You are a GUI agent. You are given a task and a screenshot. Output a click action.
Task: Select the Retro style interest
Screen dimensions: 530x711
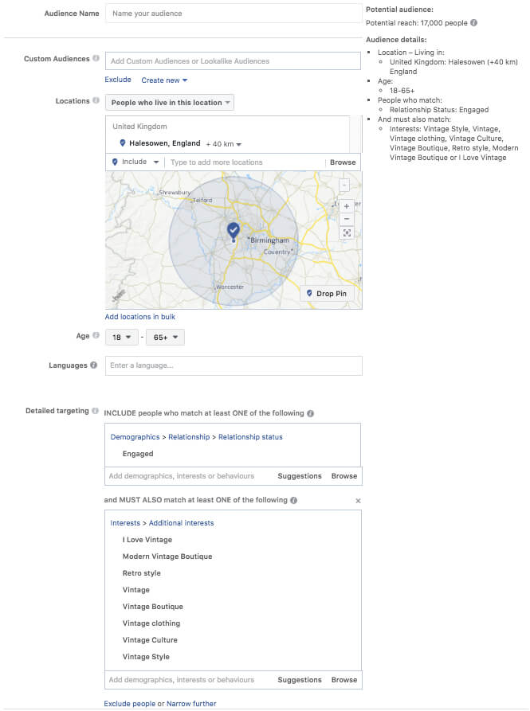(x=141, y=573)
